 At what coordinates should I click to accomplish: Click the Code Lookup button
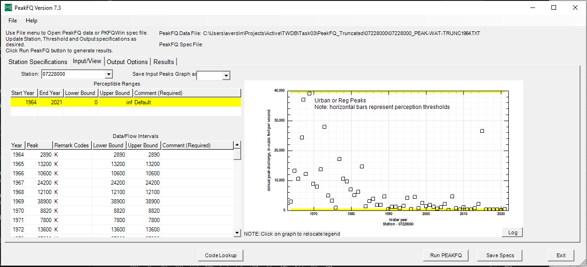click(x=221, y=255)
